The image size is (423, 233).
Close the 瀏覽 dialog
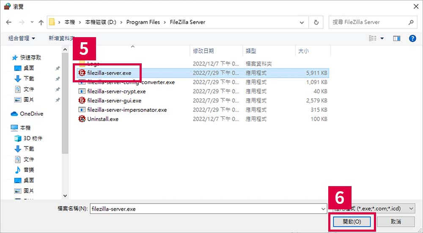pyautogui.click(x=416, y=6)
